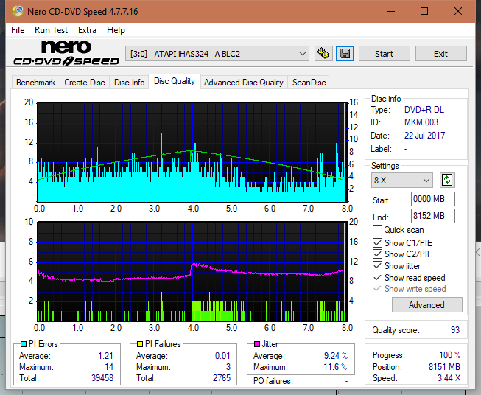The image size is (481, 395).
Task: Select the Disc Quality tab
Action: tap(175, 81)
